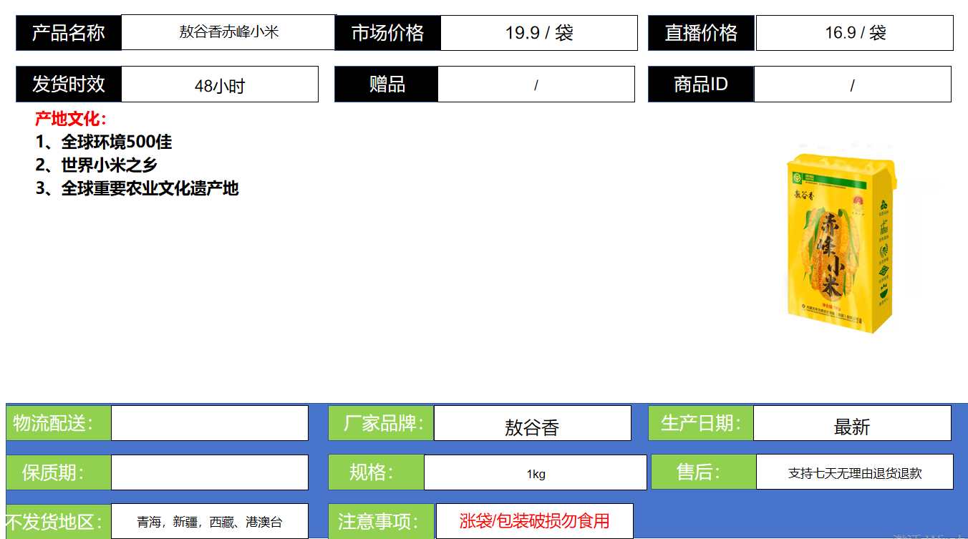Click the non-shipping regions field 青海，新疆，西藏、港澳台
The image size is (968, 539).
pos(210,522)
